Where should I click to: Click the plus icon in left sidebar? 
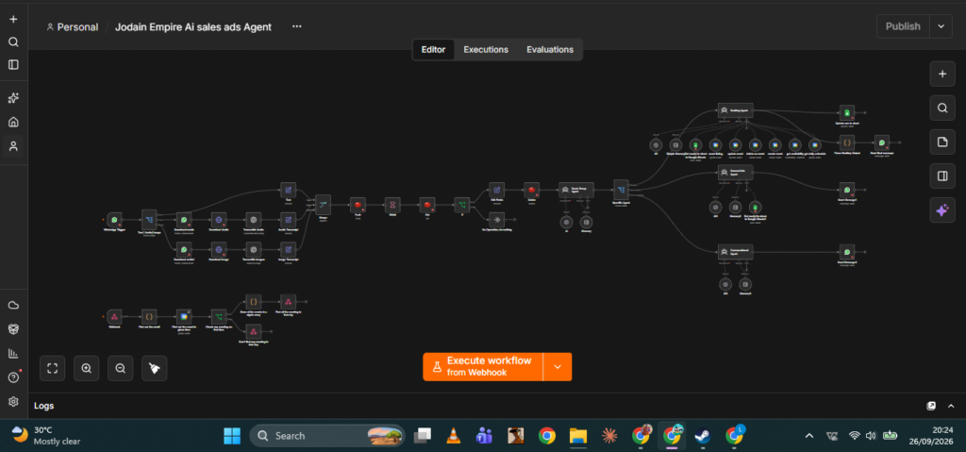13,19
